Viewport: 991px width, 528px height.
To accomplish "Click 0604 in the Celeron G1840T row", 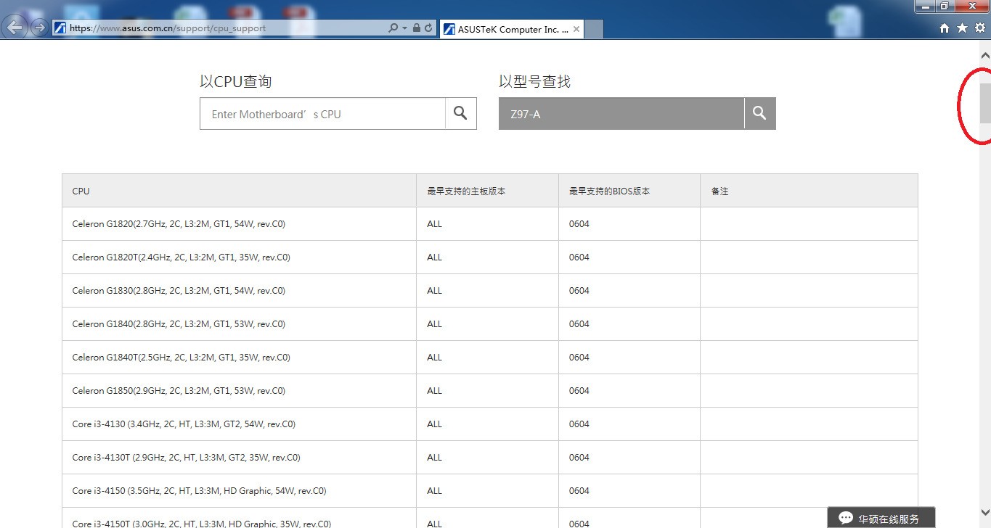I will pyautogui.click(x=579, y=358).
